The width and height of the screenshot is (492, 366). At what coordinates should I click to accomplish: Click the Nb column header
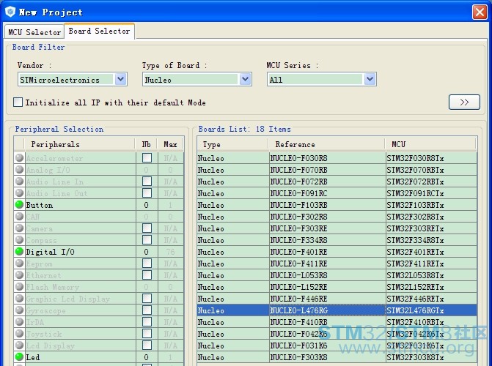point(146,144)
